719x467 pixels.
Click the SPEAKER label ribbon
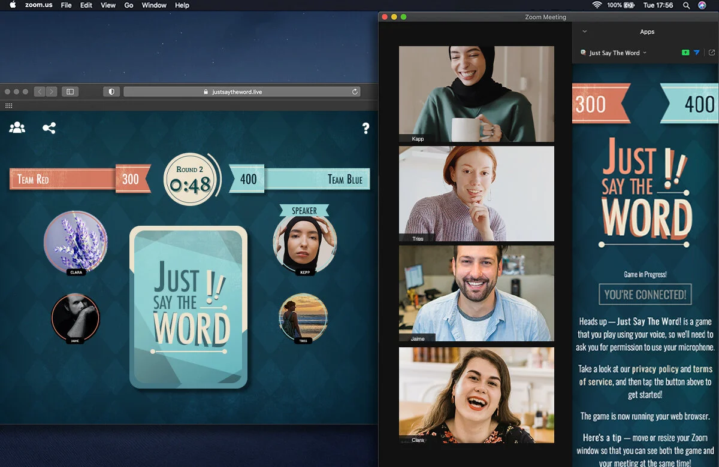[x=304, y=211]
